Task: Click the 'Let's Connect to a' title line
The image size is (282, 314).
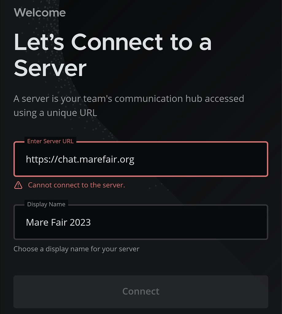Action: coord(113,42)
